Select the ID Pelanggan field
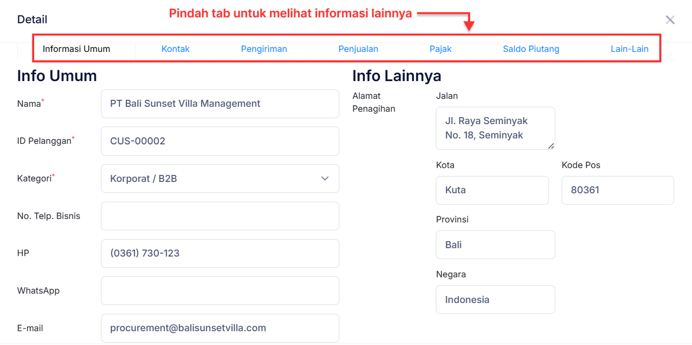The image size is (692, 345). point(220,141)
